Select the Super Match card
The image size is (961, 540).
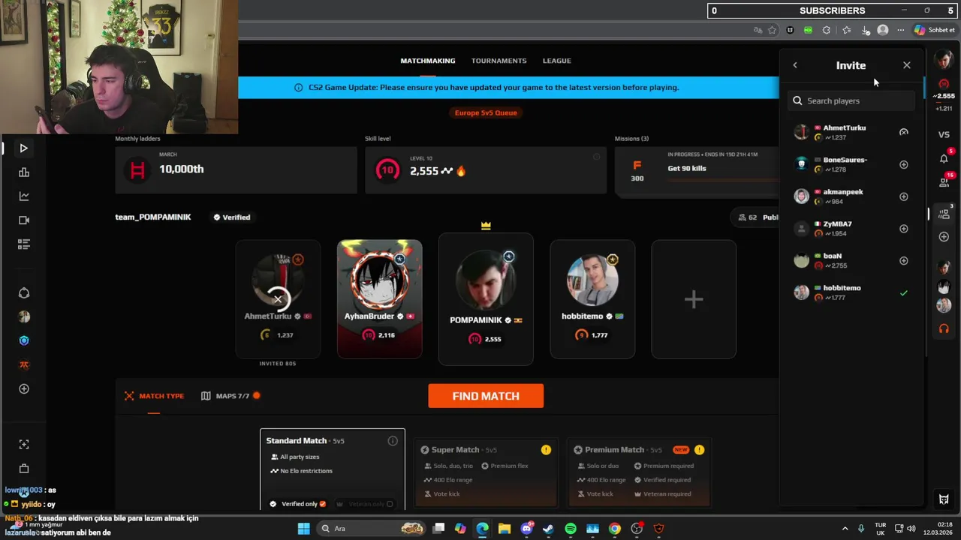[486, 472]
